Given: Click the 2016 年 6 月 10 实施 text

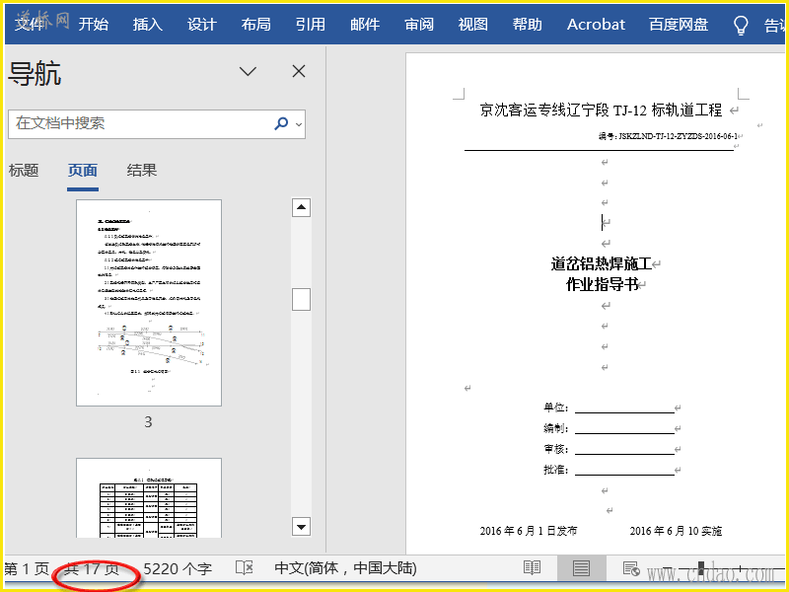Looking at the screenshot, I should tap(676, 531).
